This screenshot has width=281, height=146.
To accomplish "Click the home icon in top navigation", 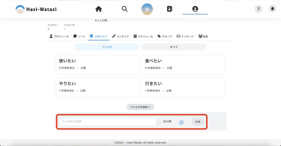I will point(99,9).
